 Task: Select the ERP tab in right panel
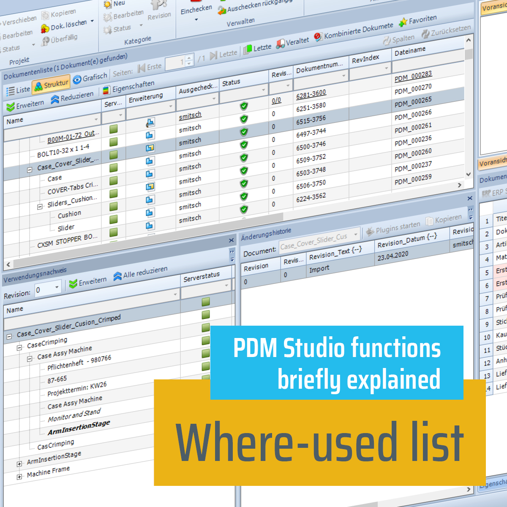(x=493, y=193)
